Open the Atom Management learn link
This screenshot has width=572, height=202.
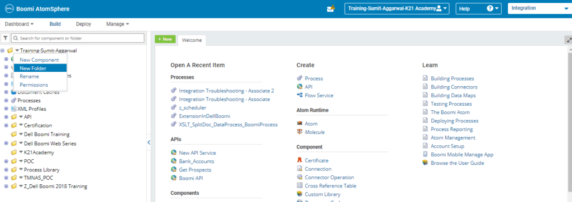coord(453,137)
